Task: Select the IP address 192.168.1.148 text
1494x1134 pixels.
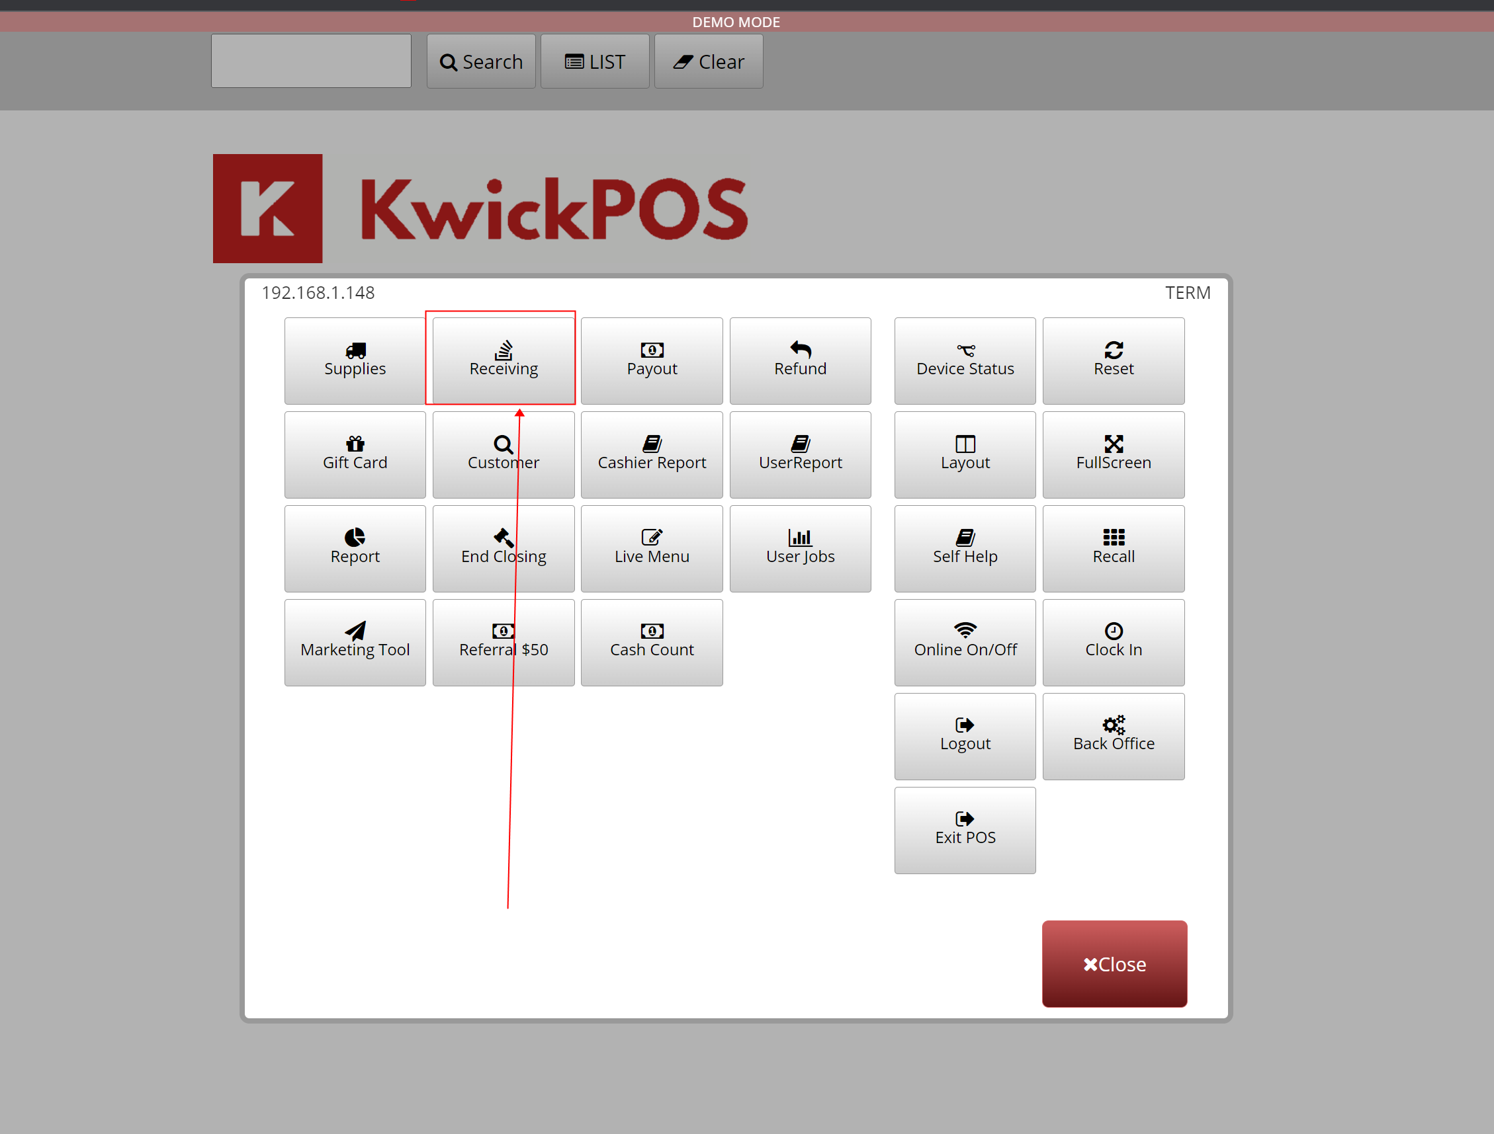Action: pyautogui.click(x=318, y=293)
